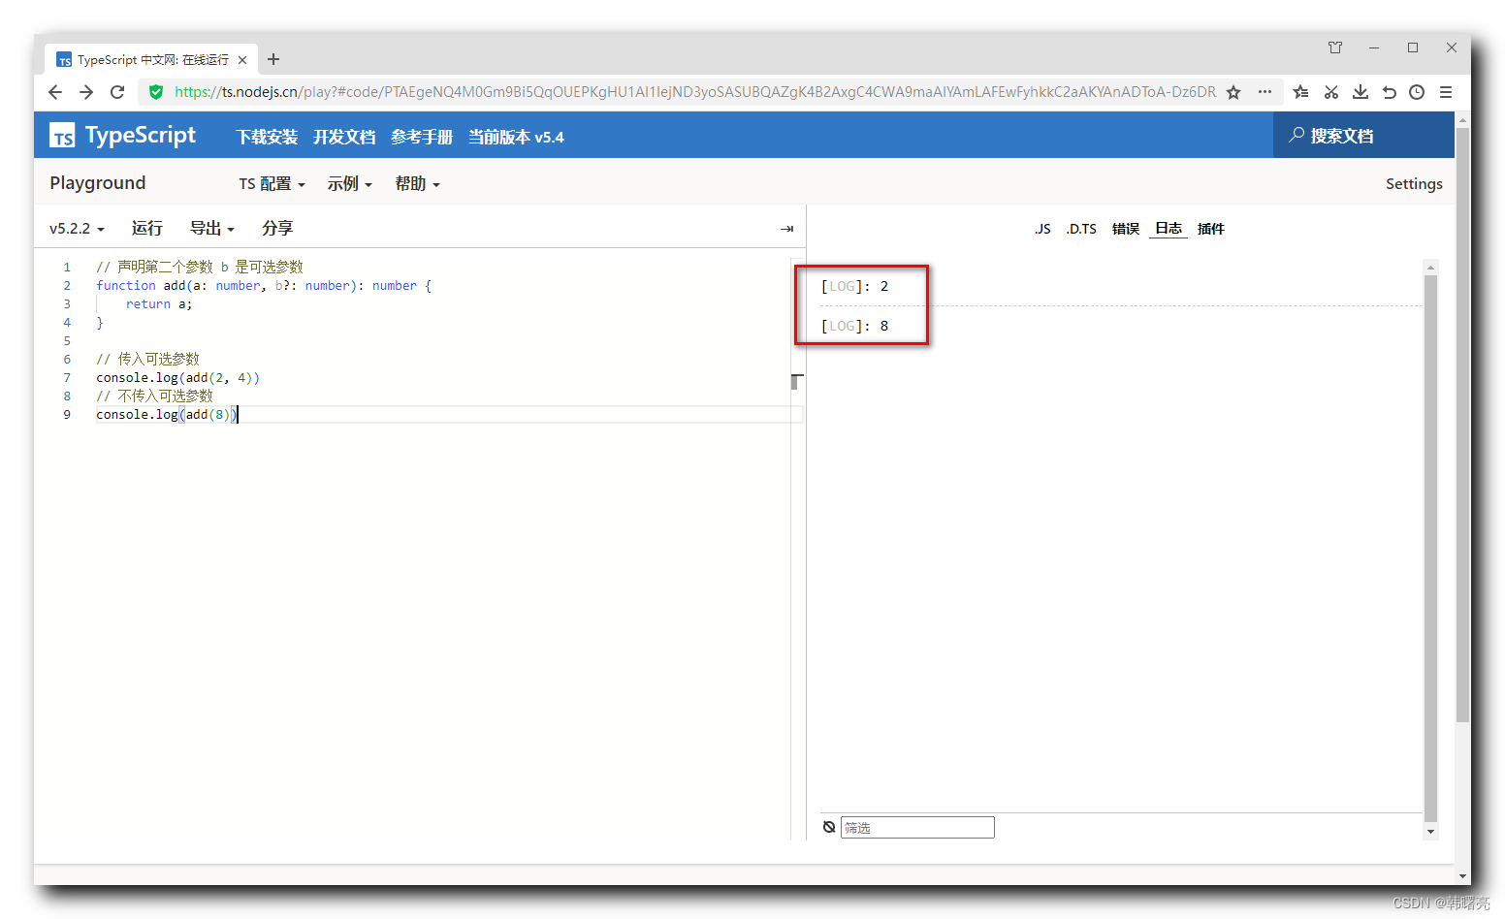Click the 'return a;' code line
This screenshot has width=1505, height=919.
point(159,304)
